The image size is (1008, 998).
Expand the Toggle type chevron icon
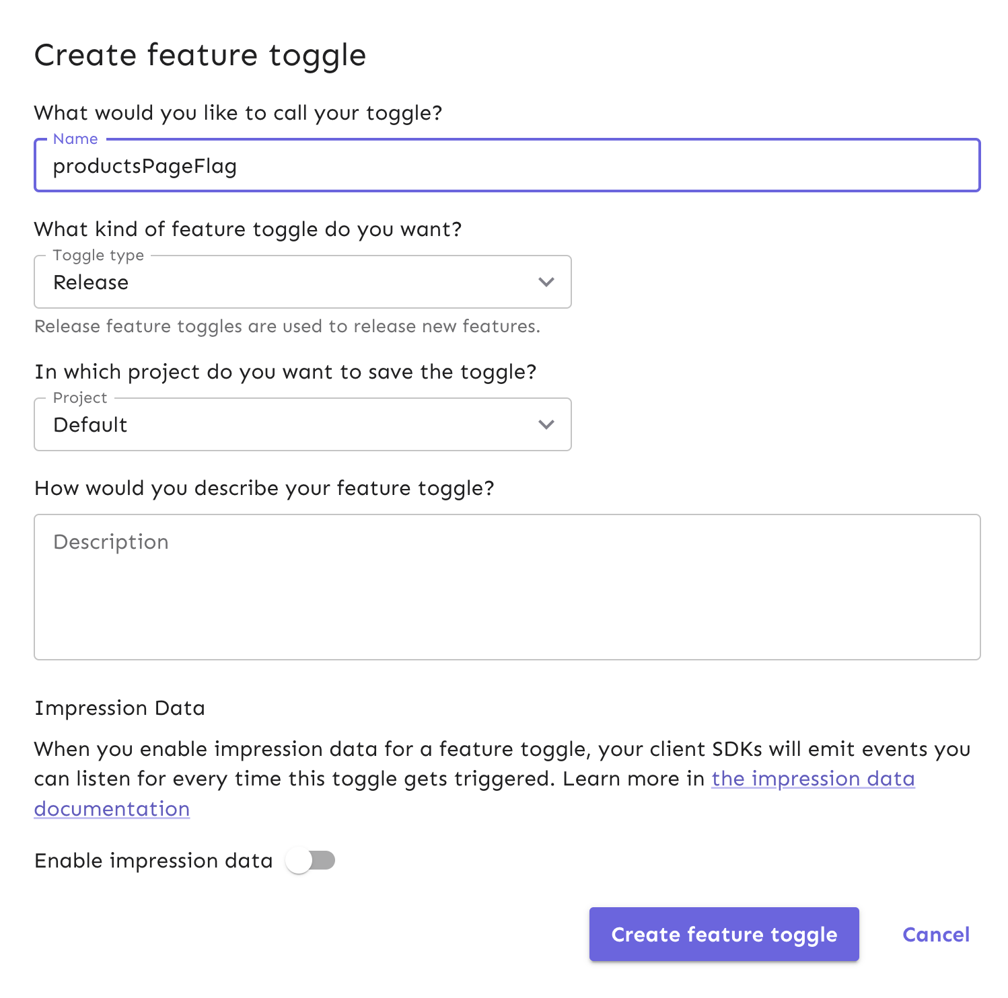point(546,282)
